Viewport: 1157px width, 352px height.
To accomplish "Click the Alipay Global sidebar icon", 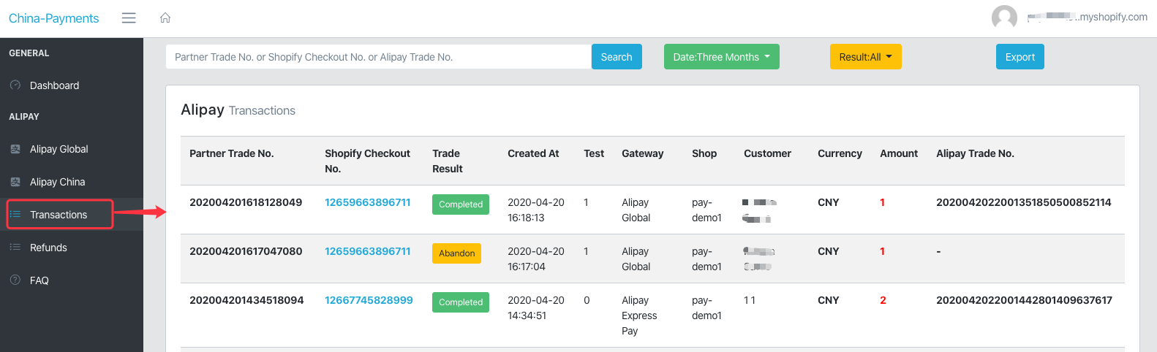I will [x=15, y=149].
